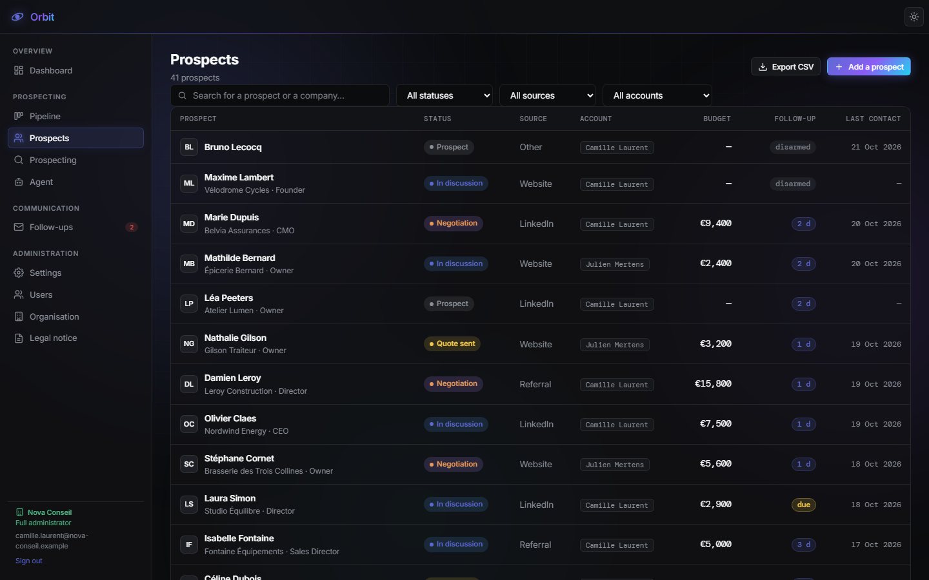Click the Legal notice document icon
This screenshot has height=580, width=929.
tap(19, 338)
